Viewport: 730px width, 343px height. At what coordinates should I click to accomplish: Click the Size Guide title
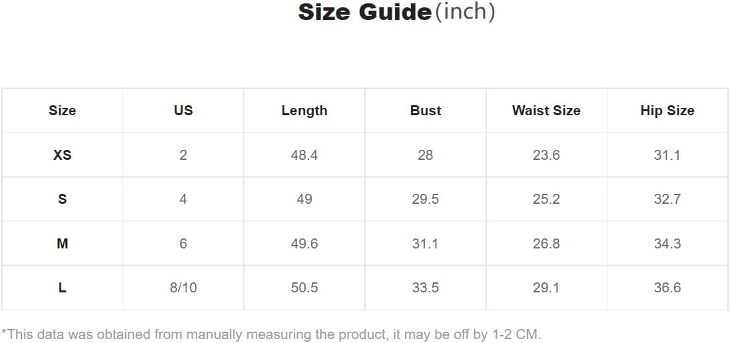pyautogui.click(x=364, y=12)
